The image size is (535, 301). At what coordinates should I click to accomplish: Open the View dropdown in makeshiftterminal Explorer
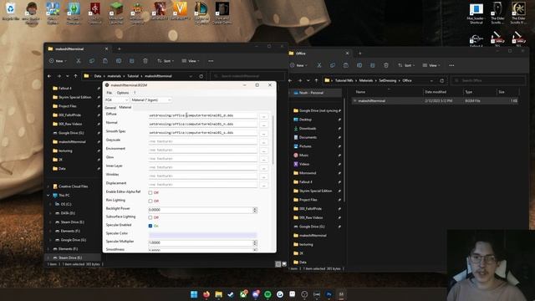point(191,61)
